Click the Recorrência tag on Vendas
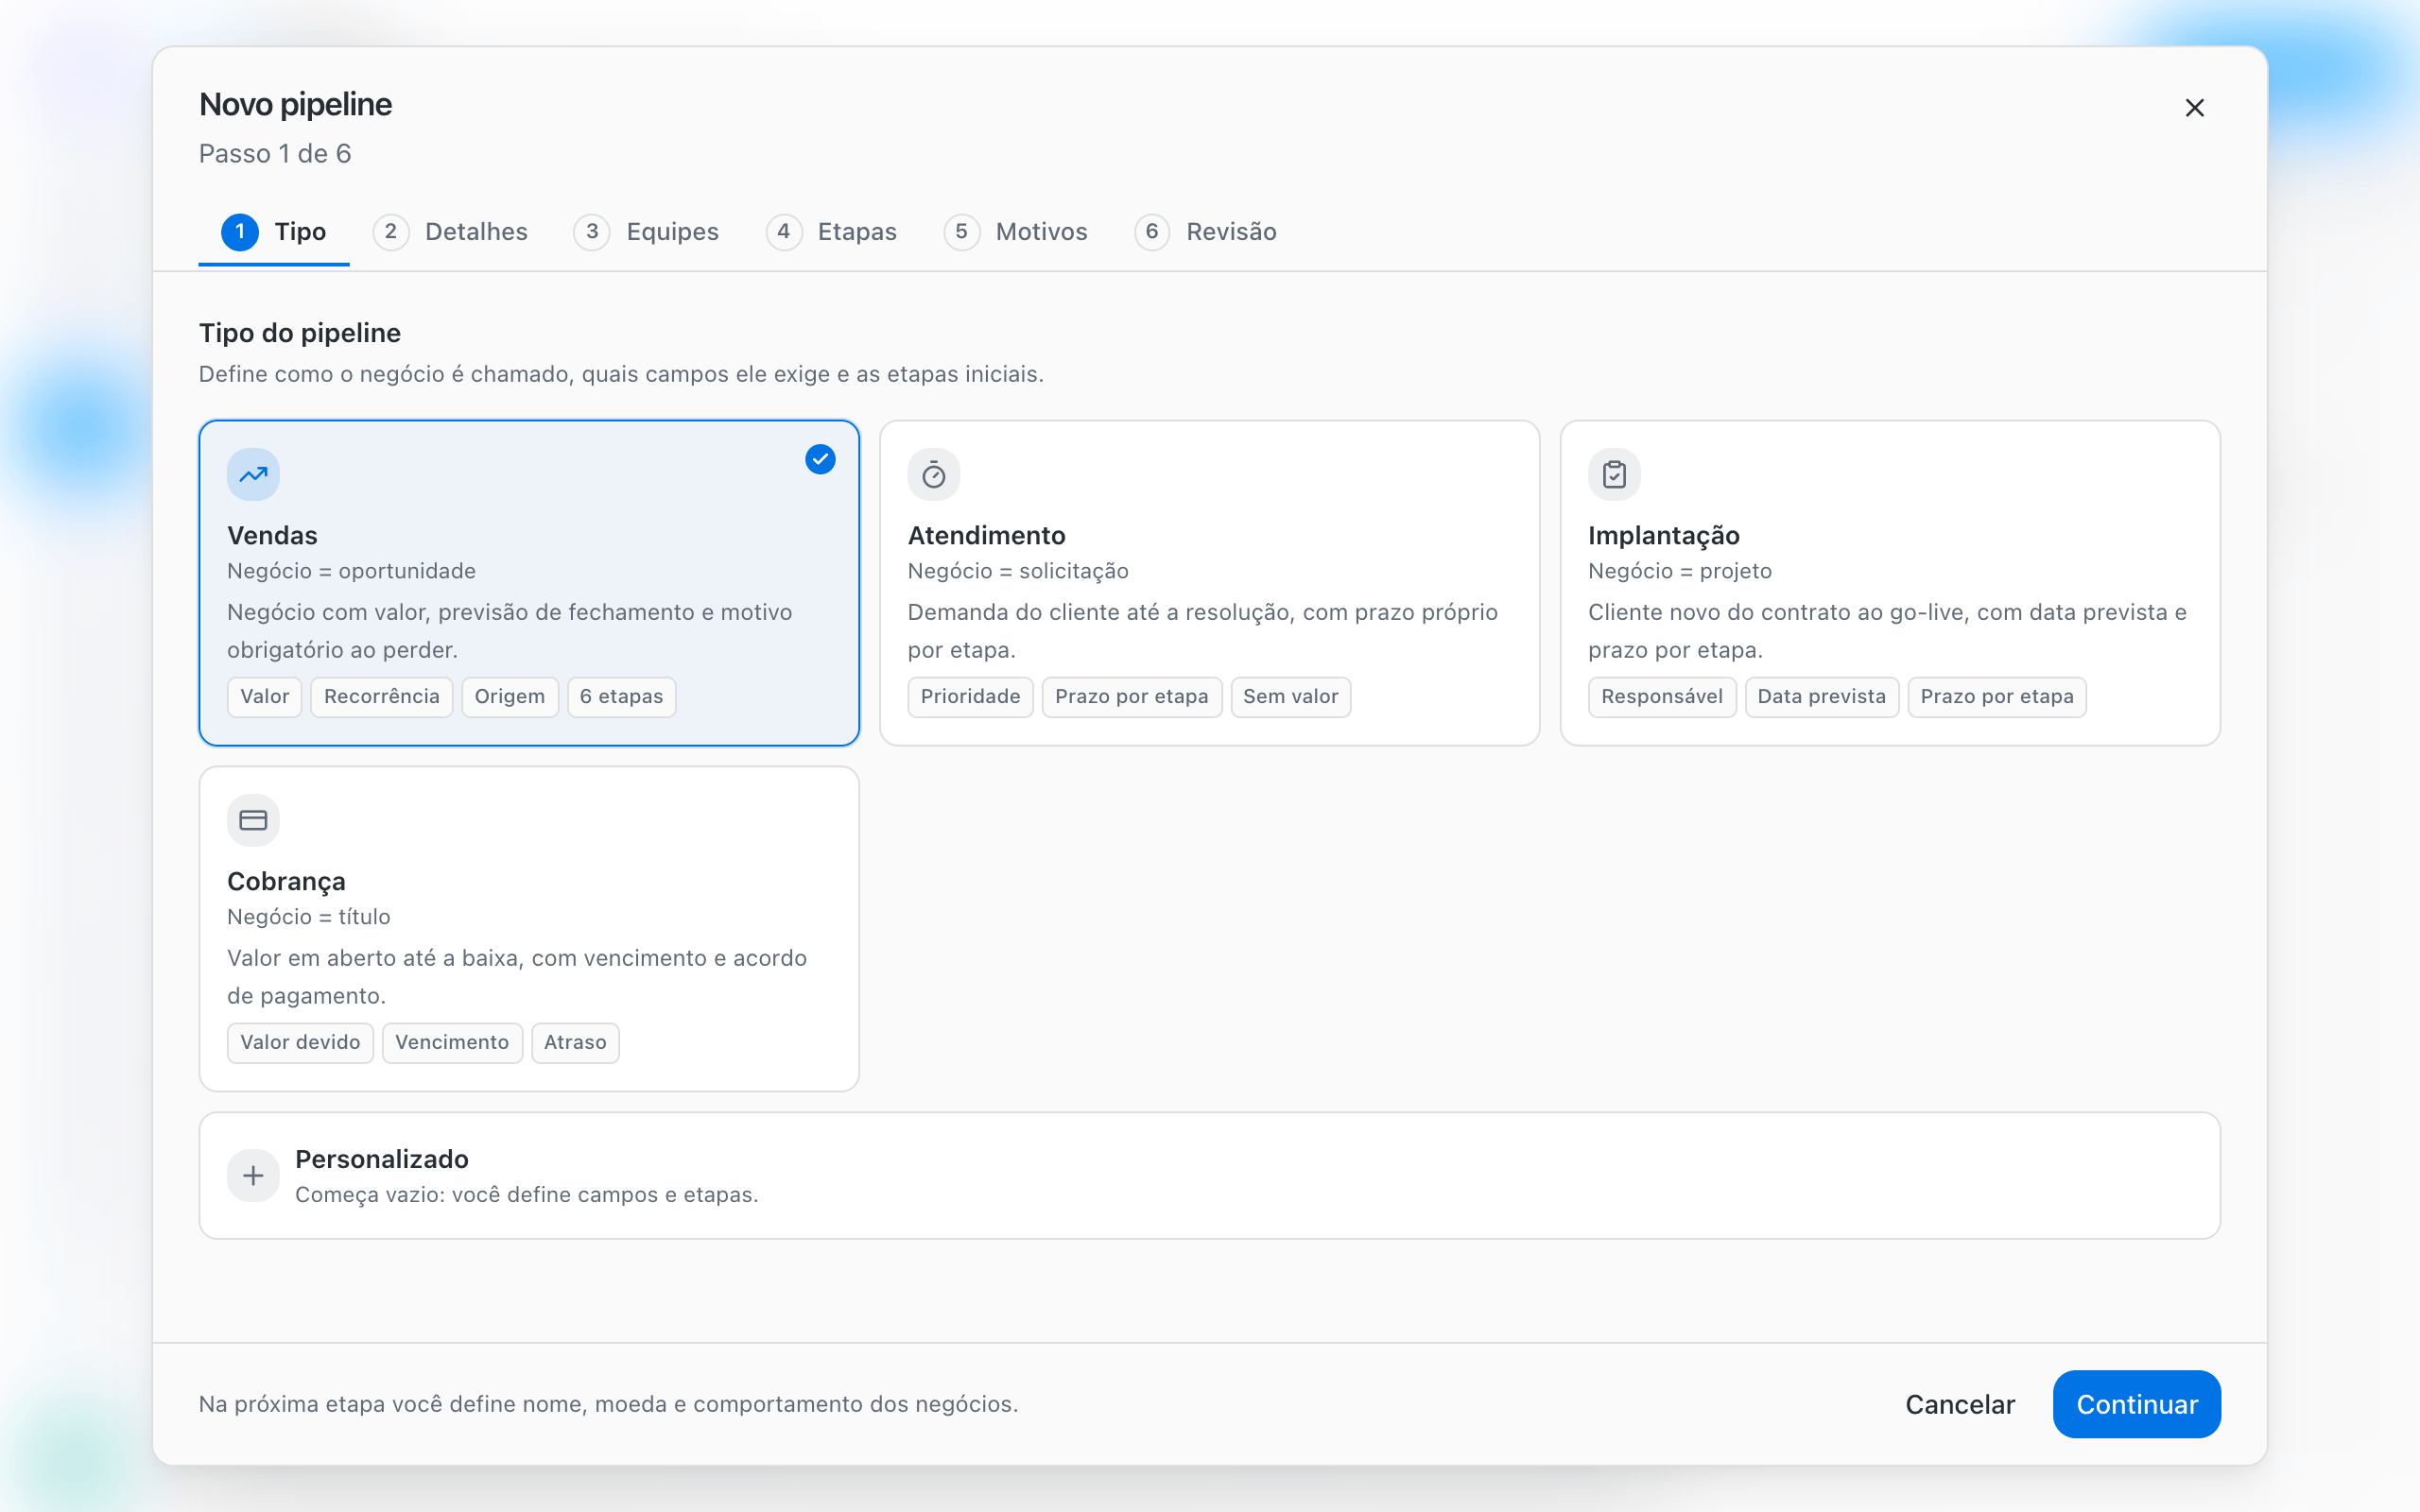This screenshot has height=1512, width=2420. point(382,697)
